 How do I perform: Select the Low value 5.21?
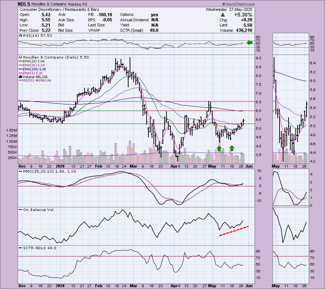(46, 25)
